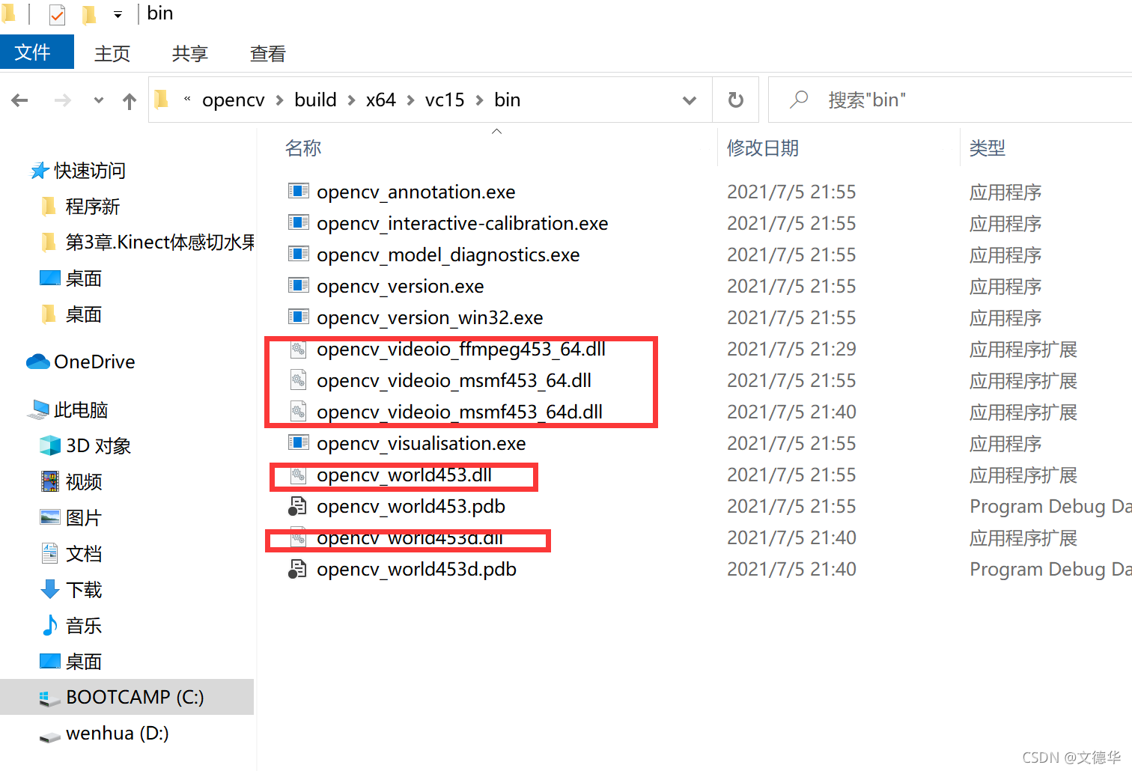Expand the chevron after opencv breadcrumb

[279, 100]
